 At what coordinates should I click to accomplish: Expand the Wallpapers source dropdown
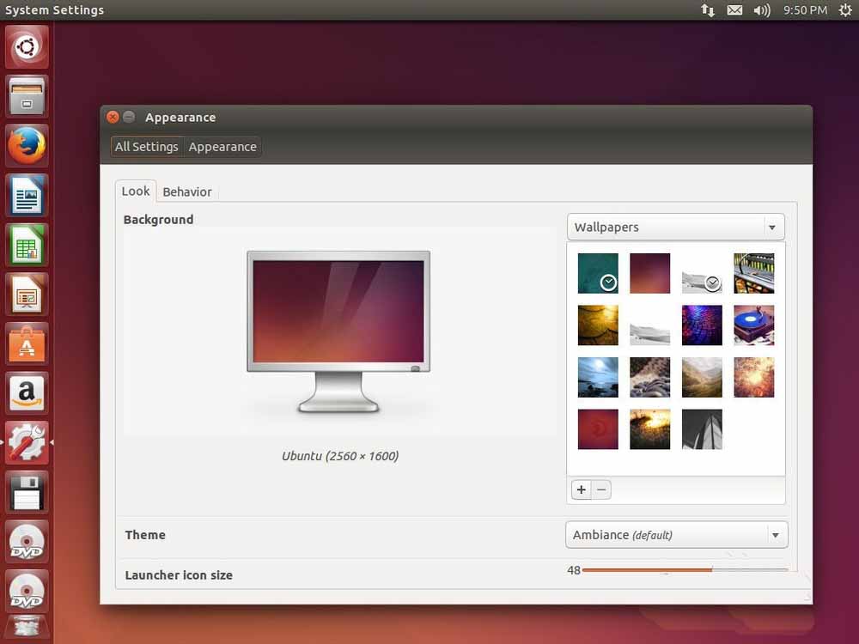675,227
